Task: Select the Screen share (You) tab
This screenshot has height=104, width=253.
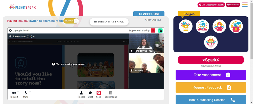Action: [22, 37]
